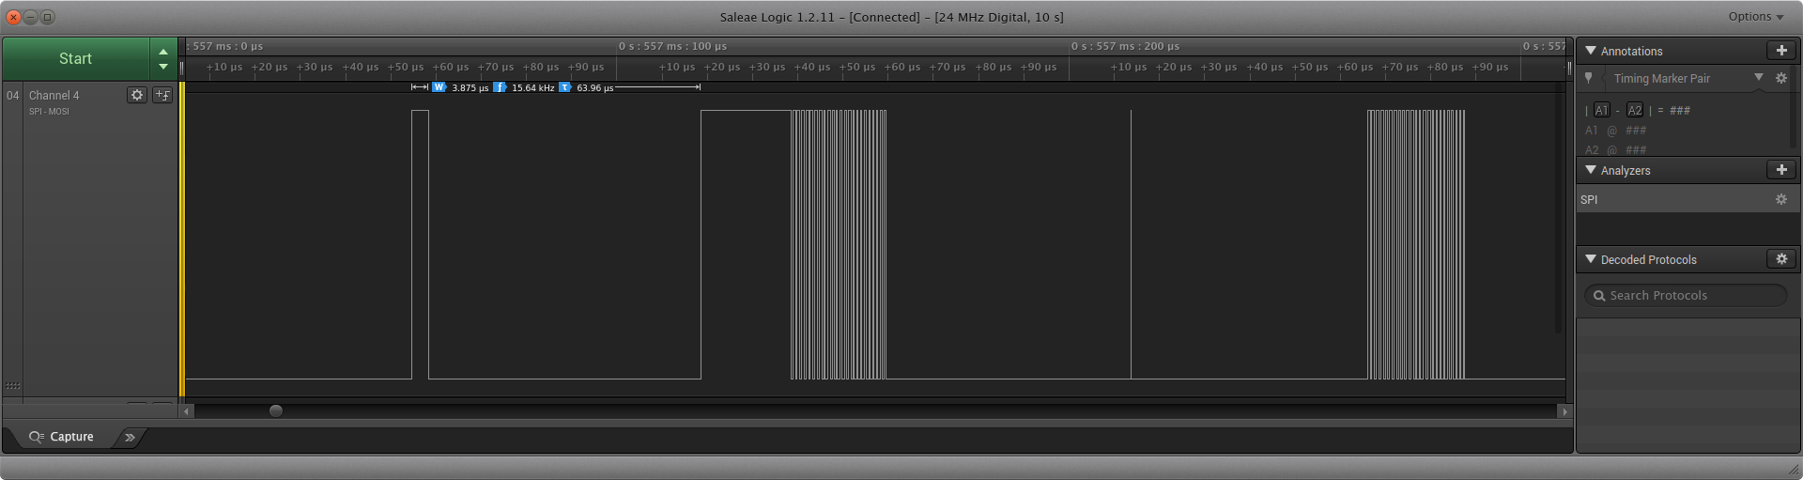Click the Search Protocols input field
The height and width of the screenshot is (480, 1803).
coord(1686,295)
